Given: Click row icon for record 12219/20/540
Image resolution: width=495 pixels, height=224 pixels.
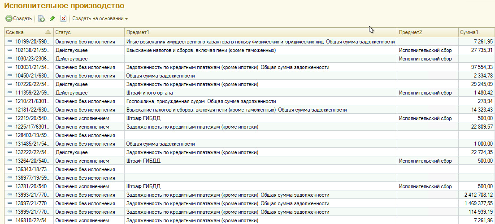Looking at the screenshot, I should [x=10, y=118].
